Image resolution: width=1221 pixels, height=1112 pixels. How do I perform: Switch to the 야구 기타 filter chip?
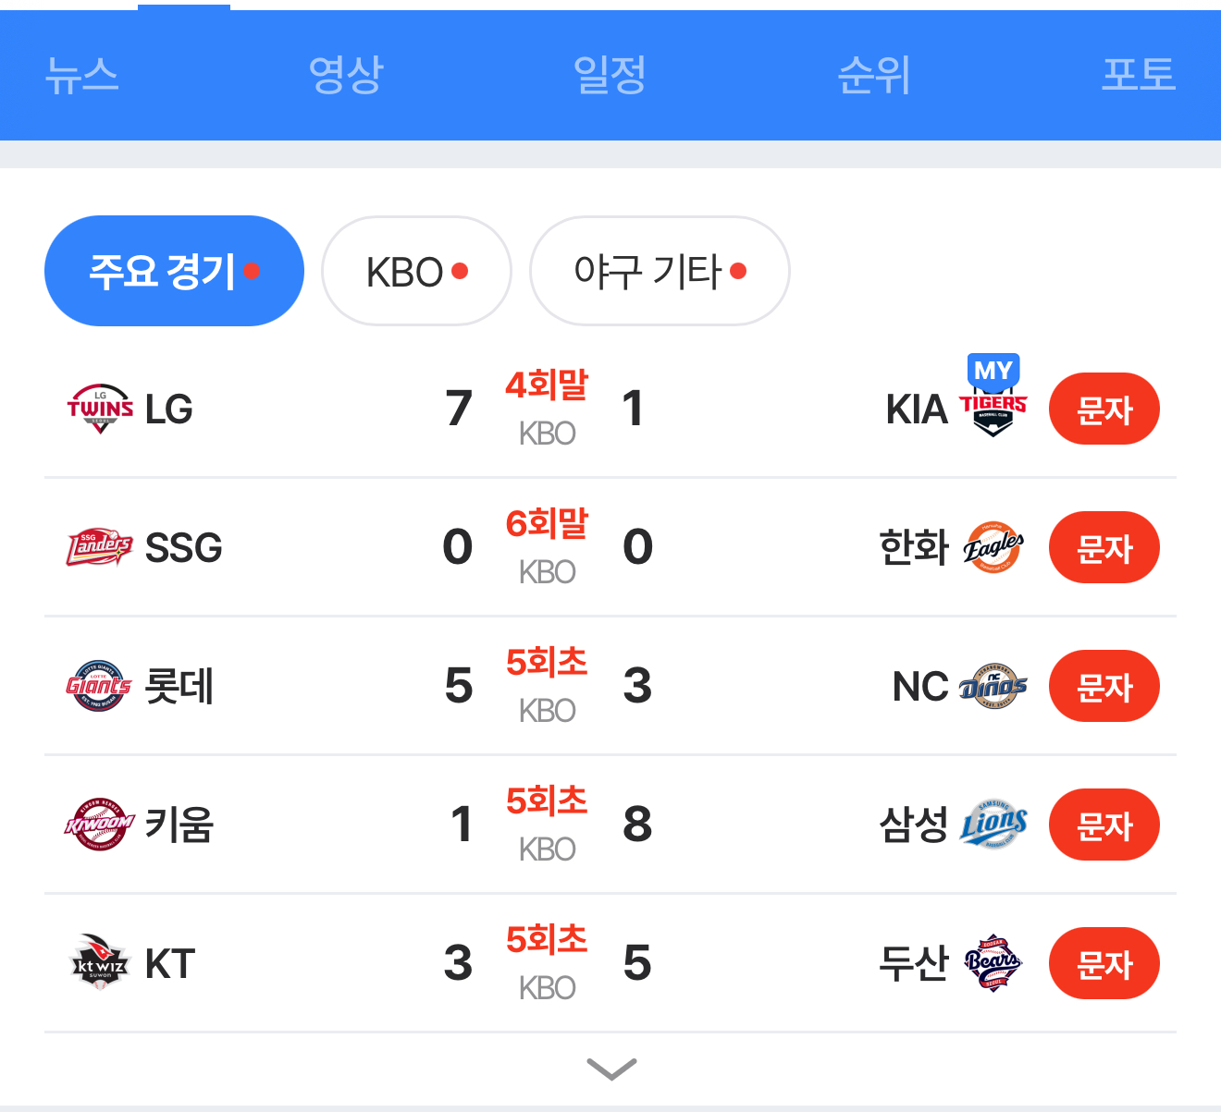(x=660, y=271)
